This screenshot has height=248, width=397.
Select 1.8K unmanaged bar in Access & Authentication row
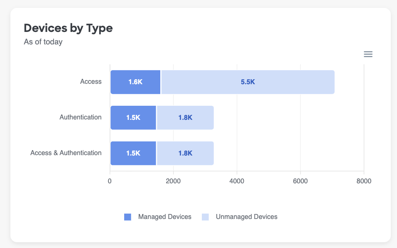click(x=185, y=153)
